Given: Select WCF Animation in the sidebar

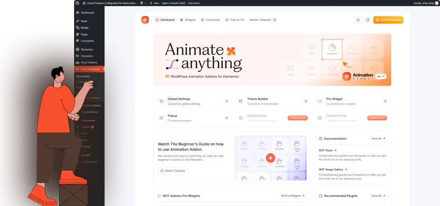Looking at the screenshot, I should pyautogui.click(x=90, y=69).
